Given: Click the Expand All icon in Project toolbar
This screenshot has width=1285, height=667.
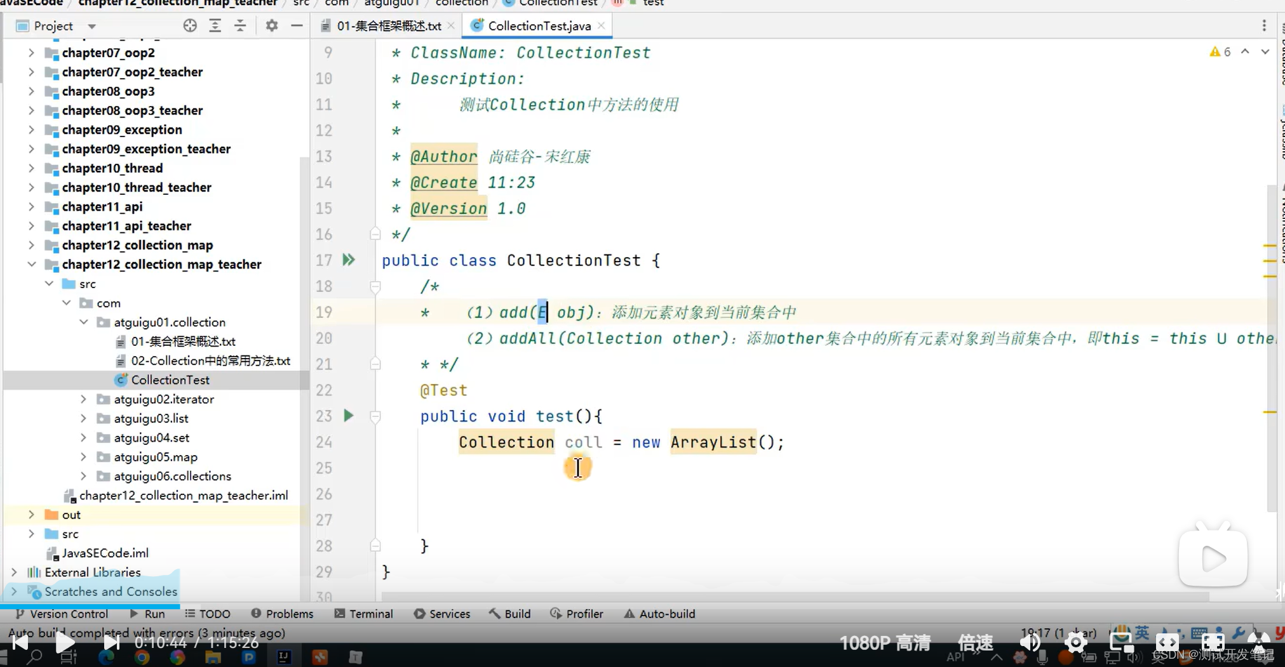Looking at the screenshot, I should pyautogui.click(x=215, y=26).
